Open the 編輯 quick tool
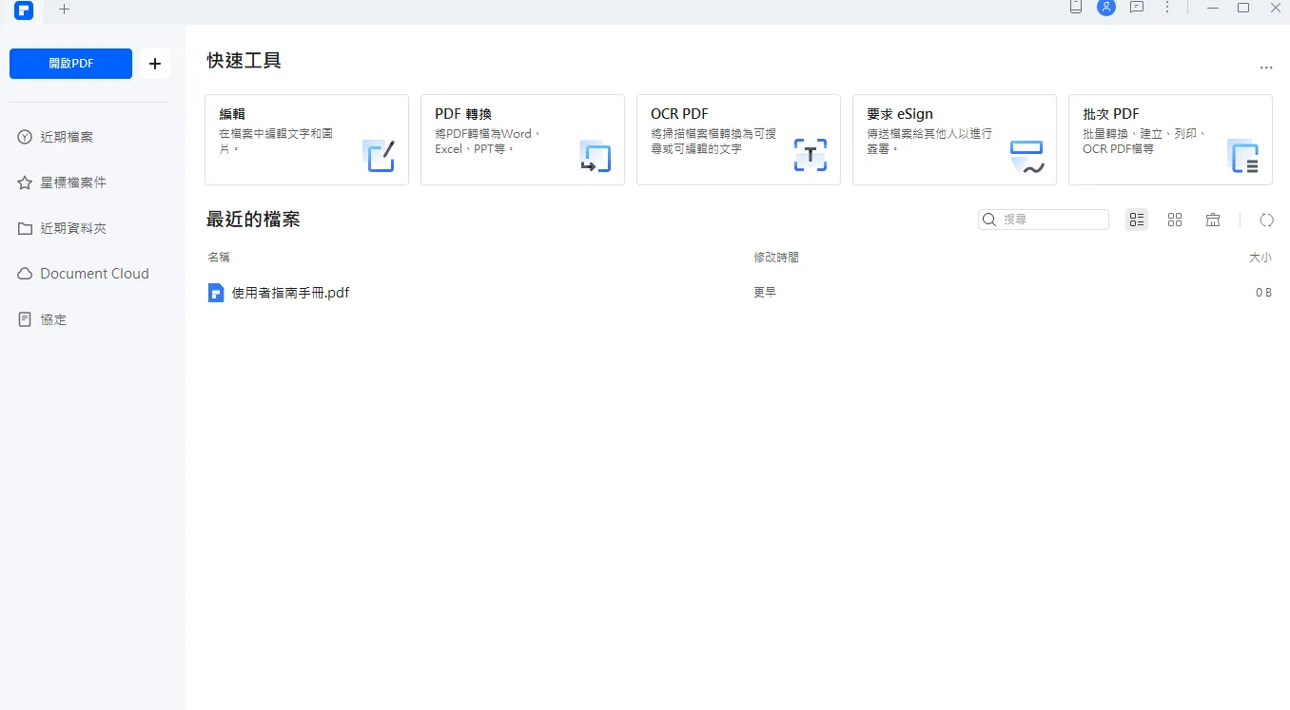The height and width of the screenshot is (710, 1290). [x=306, y=139]
